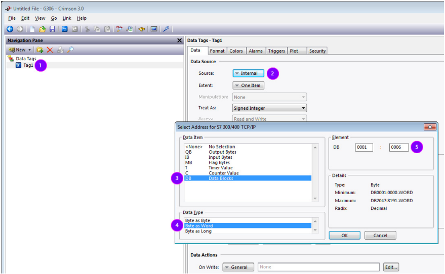Screen dimensions: 445x274
Task: Open the Manipulation None combo box
Action: click(x=269, y=97)
